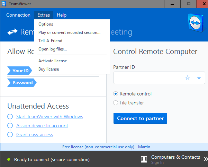Click the Computers & Contacts label
208x167 pixels.
click(175, 157)
